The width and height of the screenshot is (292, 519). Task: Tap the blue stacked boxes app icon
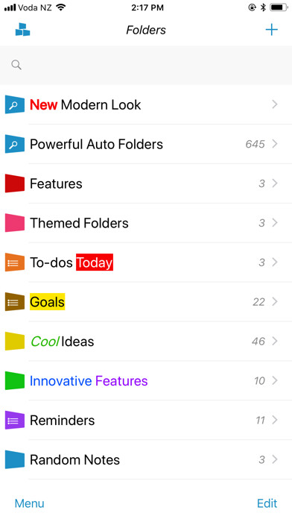(x=22, y=30)
